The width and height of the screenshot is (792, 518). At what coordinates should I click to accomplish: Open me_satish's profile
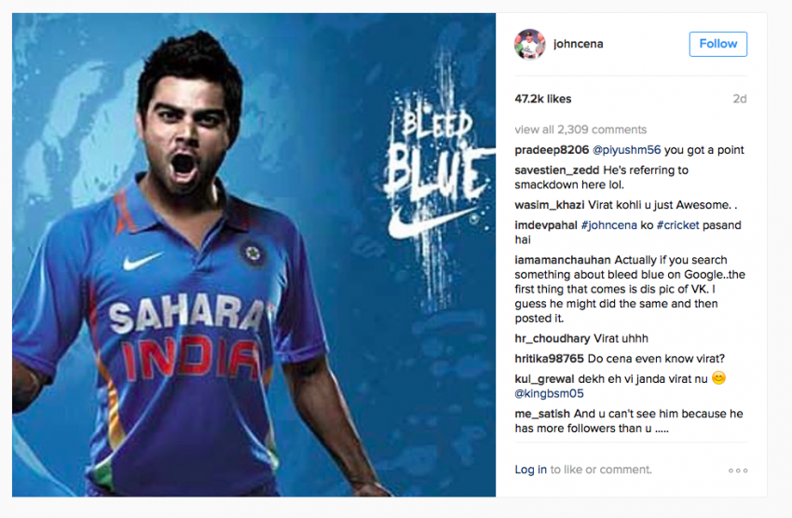point(542,414)
